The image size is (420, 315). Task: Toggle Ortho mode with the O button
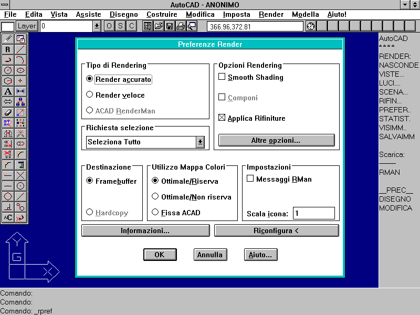tap(109, 26)
